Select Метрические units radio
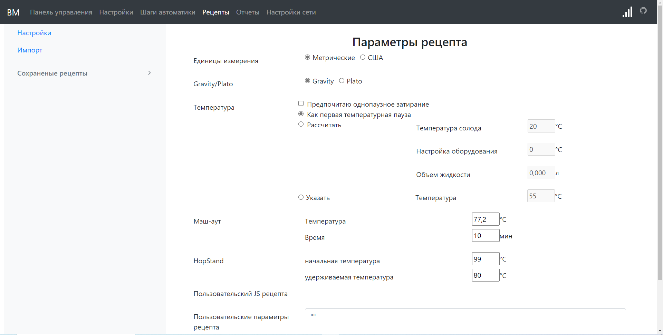663x335 pixels. (x=307, y=57)
